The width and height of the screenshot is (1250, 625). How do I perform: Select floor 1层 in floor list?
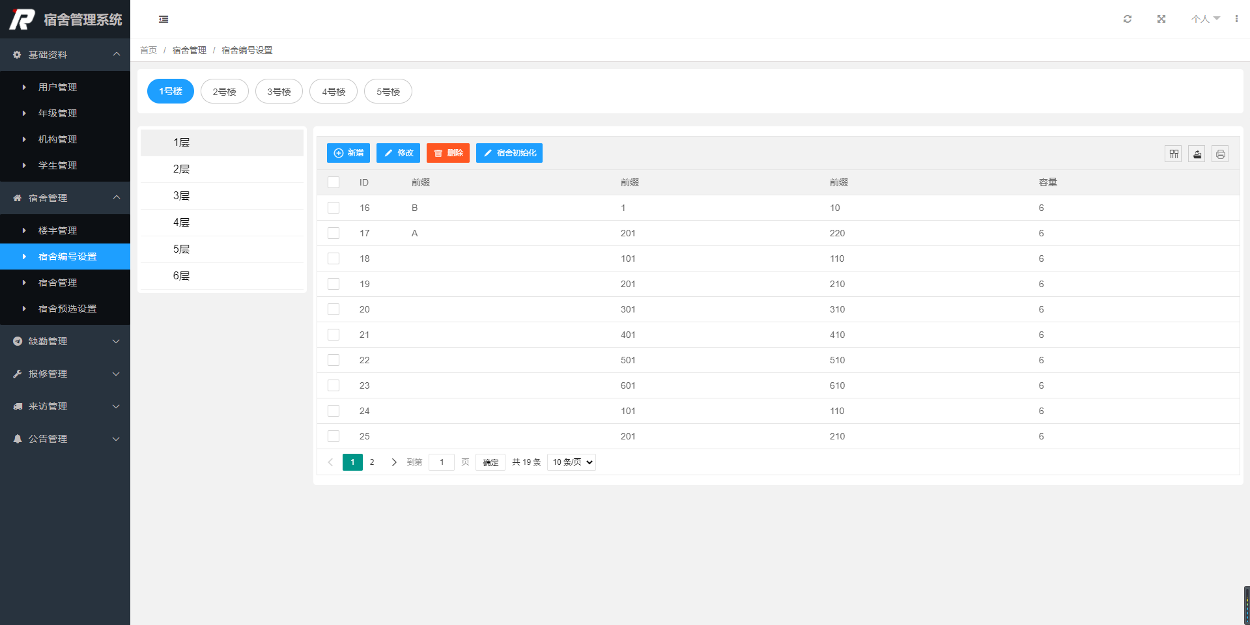(x=222, y=143)
